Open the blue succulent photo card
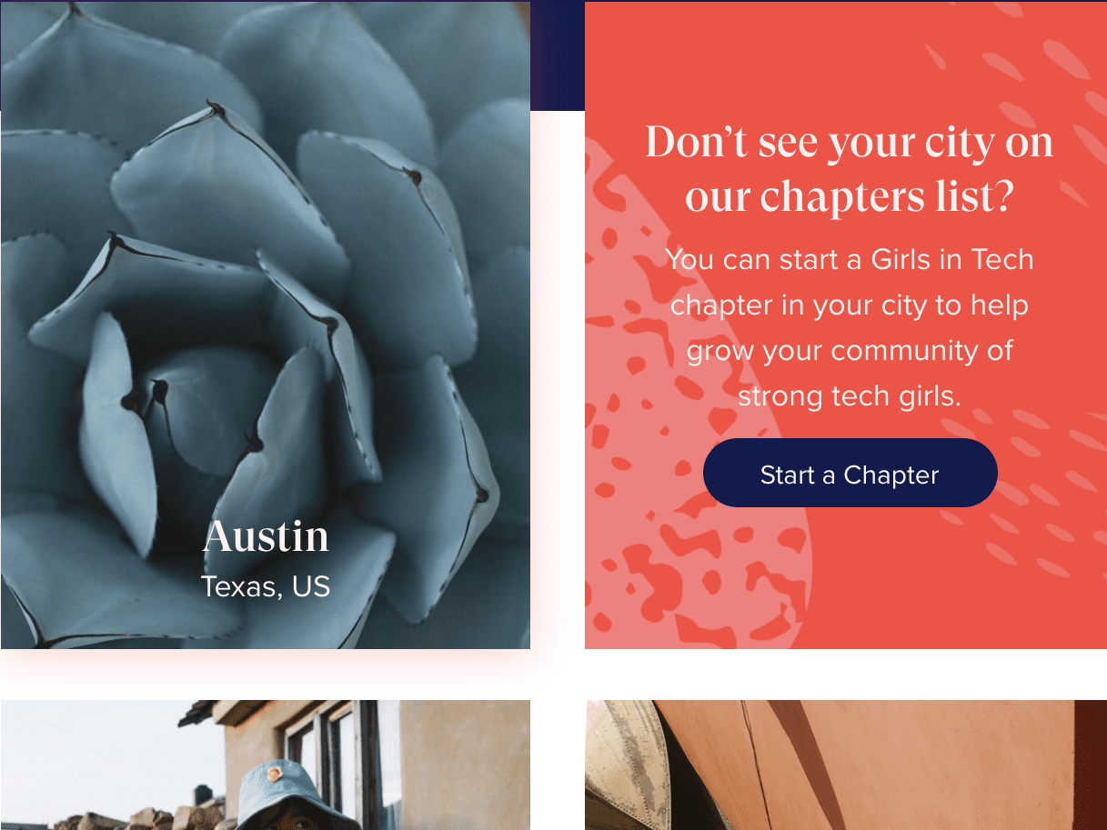Image resolution: width=1107 pixels, height=830 pixels. click(266, 325)
